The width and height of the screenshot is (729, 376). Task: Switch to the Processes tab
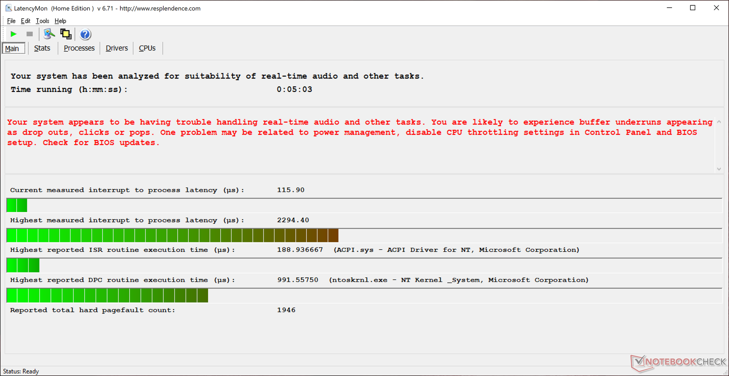(x=79, y=48)
